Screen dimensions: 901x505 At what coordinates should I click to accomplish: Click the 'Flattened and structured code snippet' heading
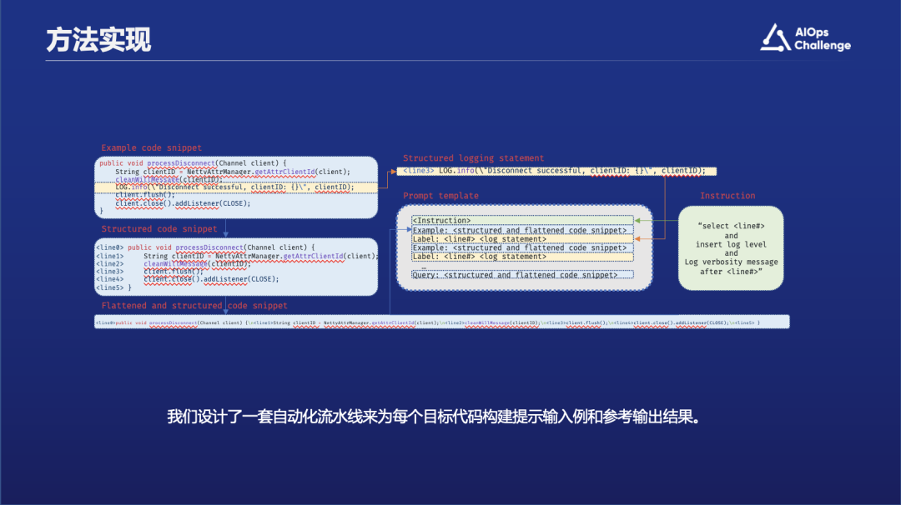pos(194,306)
